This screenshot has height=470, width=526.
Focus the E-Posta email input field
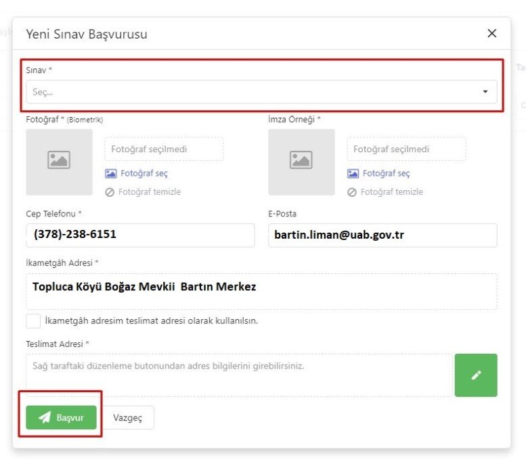point(382,235)
